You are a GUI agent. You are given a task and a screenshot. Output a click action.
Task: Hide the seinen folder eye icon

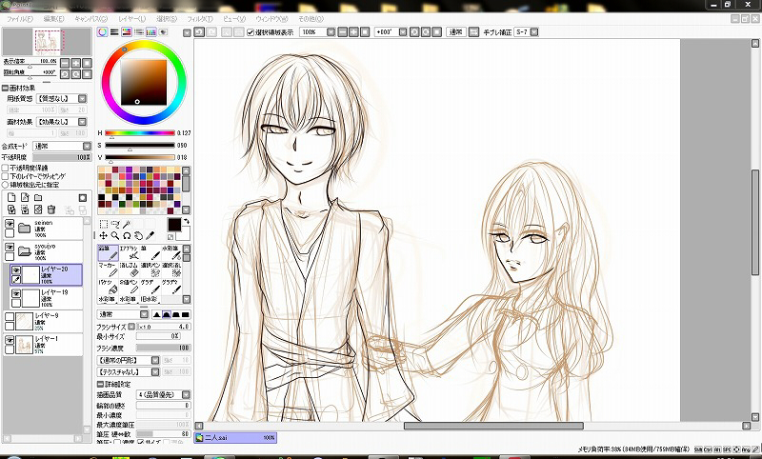click(x=10, y=224)
